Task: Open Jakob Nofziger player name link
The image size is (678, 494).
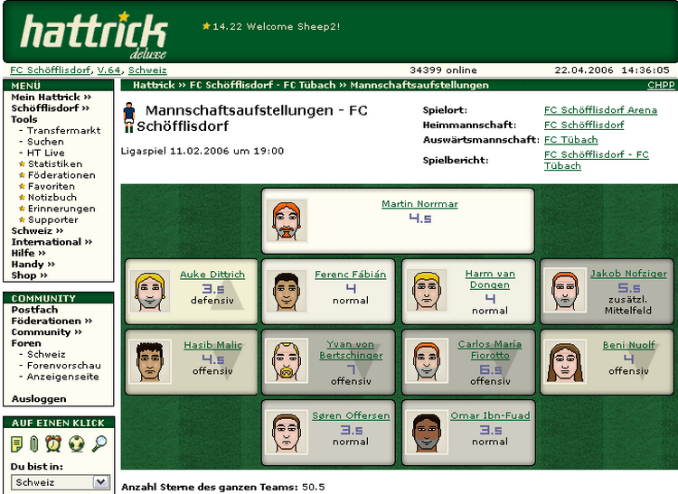Action: [628, 274]
